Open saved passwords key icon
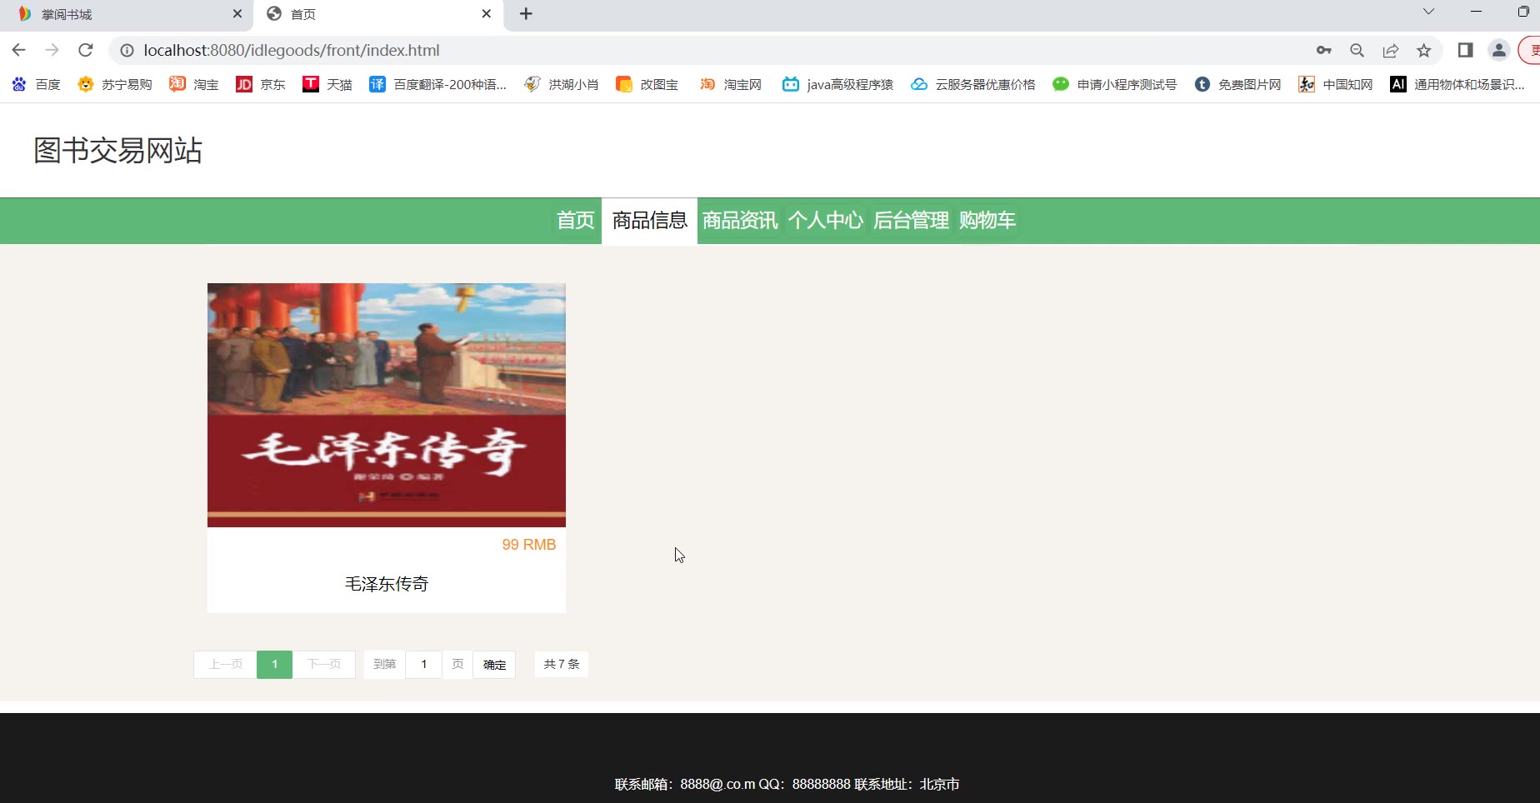Viewport: 1540px width, 803px height. pos(1324,50)
